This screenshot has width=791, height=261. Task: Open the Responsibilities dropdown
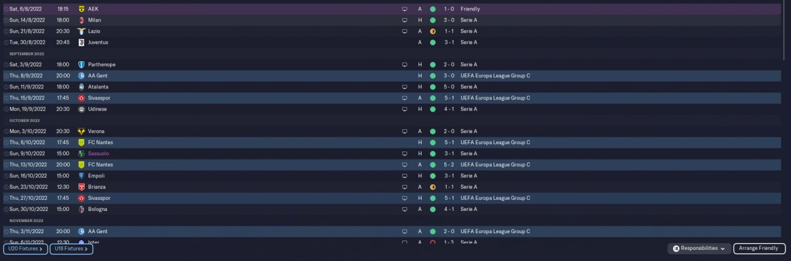699,249
